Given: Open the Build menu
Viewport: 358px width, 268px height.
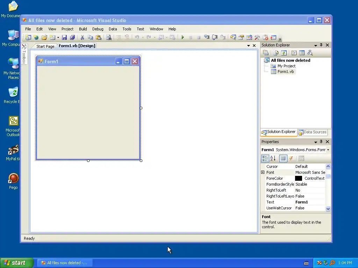Looking at the screenshot, I should (x=83, y=29).
